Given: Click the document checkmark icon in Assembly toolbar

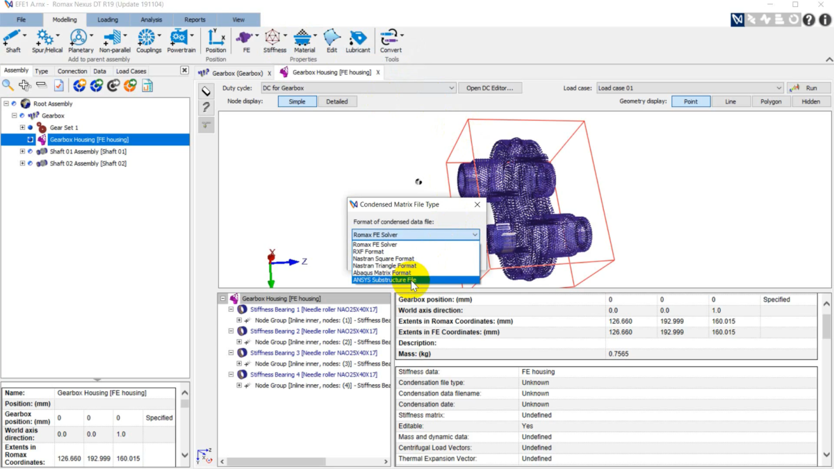Looking at the screenshot, I should pyautogui.click(x=59, y=85).
